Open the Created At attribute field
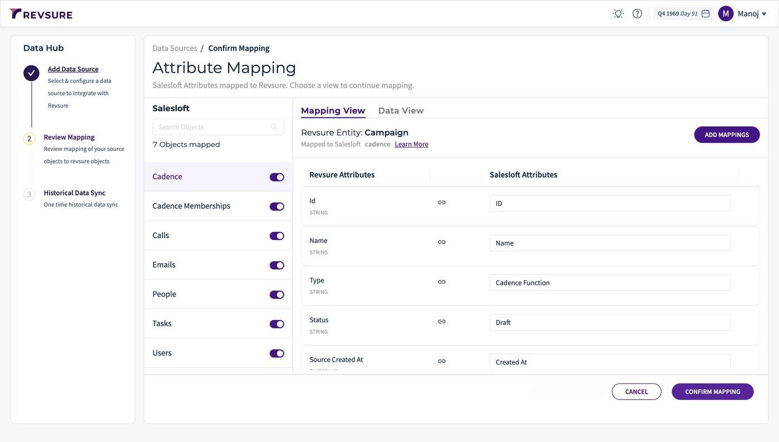779x442 pixels. point(610,362)
